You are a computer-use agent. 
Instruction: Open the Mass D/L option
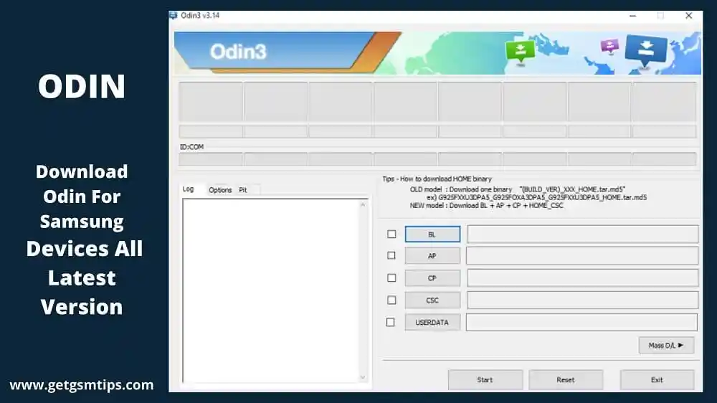pyautogui.click(x=666, y=346)
